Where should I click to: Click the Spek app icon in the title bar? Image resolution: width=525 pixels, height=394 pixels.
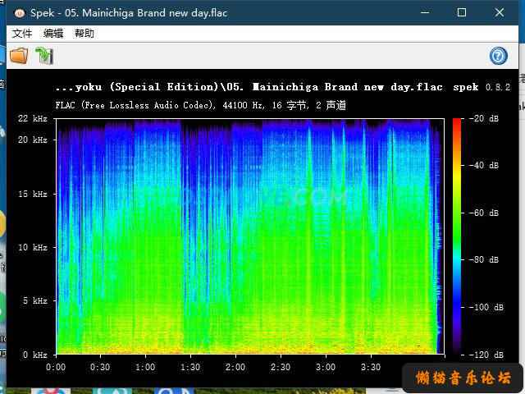20,13
